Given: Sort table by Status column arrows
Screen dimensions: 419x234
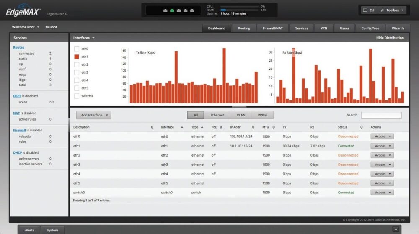Looking at the screenshot, I should point(361,127).
